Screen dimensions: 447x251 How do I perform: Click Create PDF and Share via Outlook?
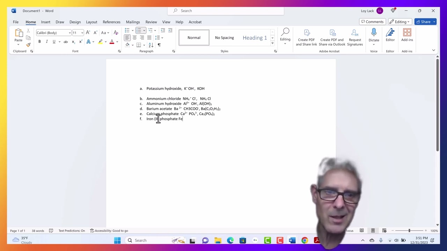[332, 37]
